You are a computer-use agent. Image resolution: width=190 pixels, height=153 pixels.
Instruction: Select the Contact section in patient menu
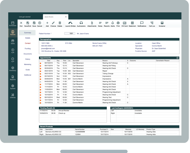click(28, 43)
